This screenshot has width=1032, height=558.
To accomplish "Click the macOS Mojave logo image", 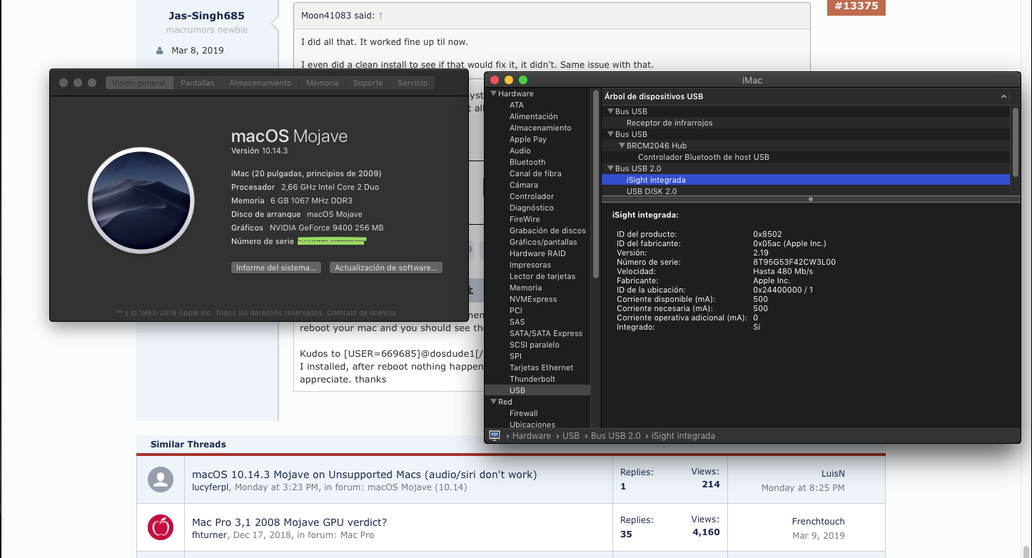I will (141, 201).
